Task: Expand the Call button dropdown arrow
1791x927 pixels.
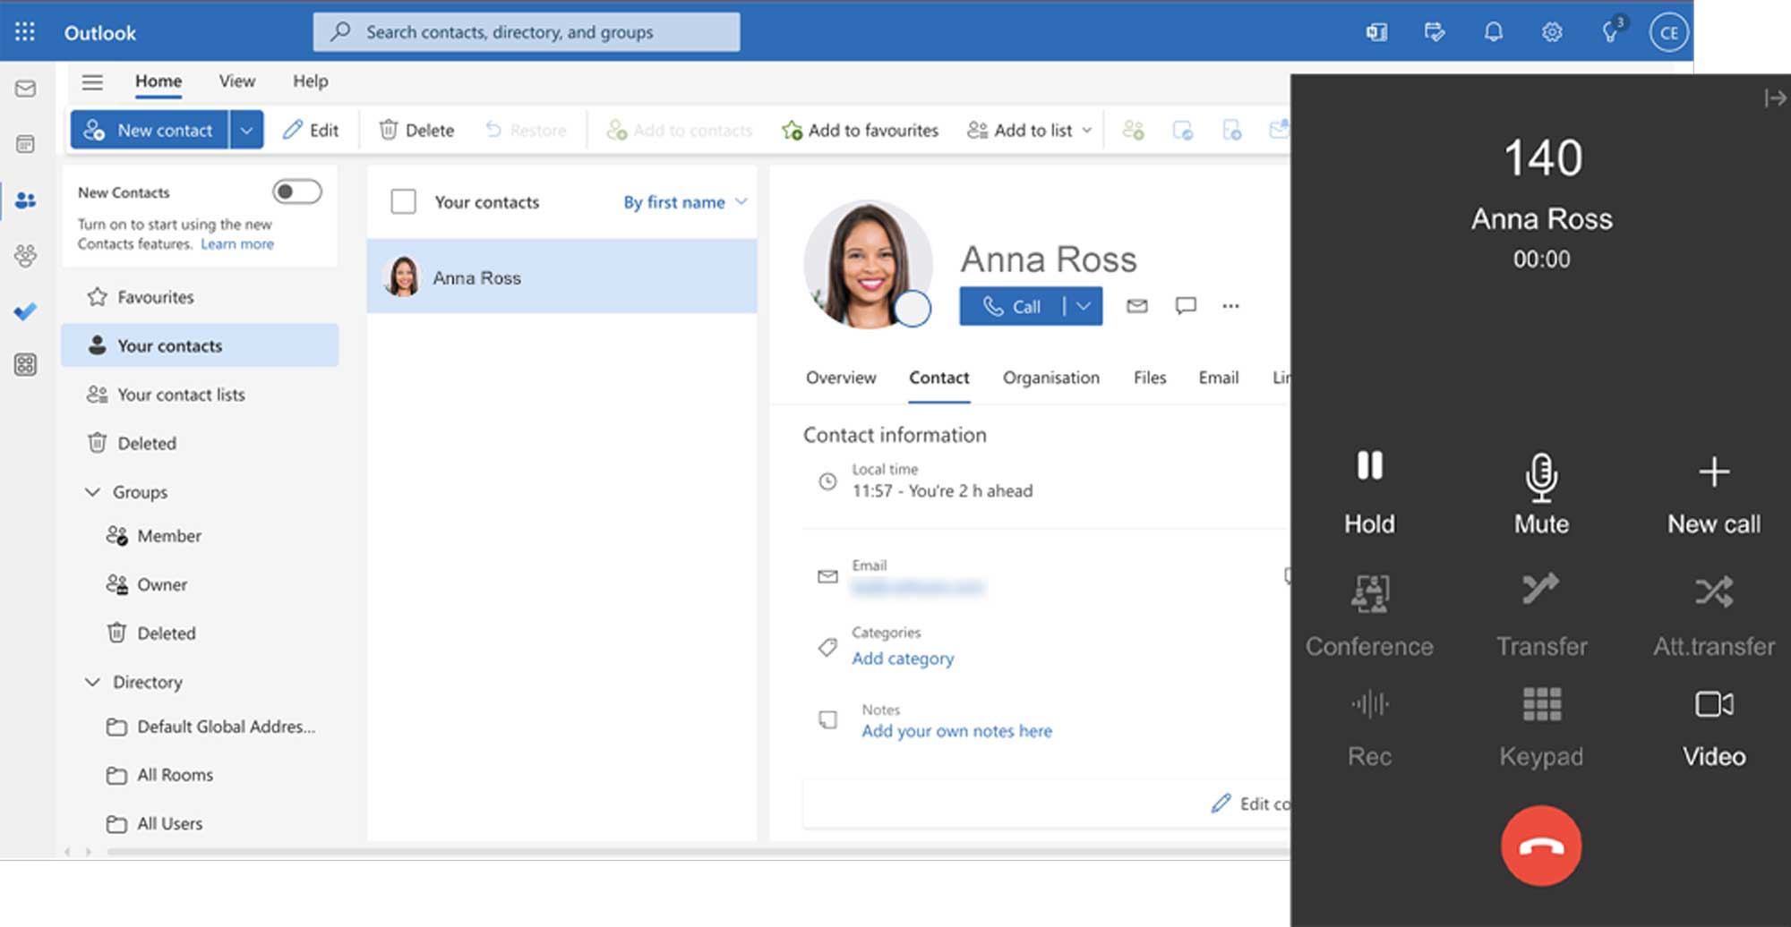Action: click(1084, 306)
